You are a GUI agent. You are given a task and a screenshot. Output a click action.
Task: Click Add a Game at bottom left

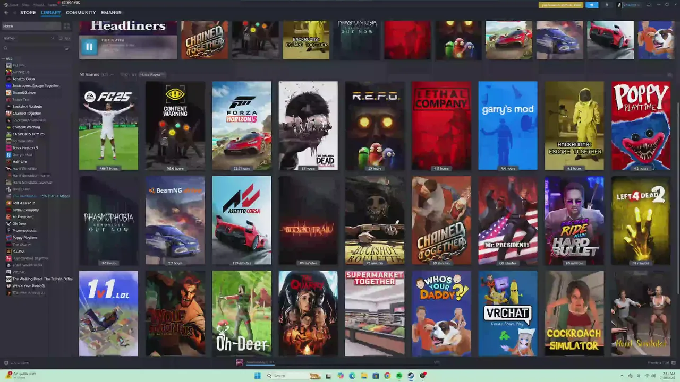click(x=17, y=363)
